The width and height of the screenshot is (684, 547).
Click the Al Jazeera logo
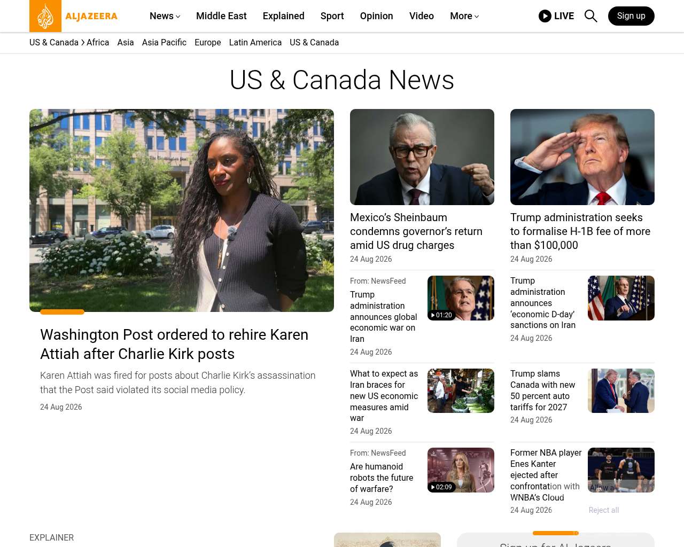click(x=74, y=16)
